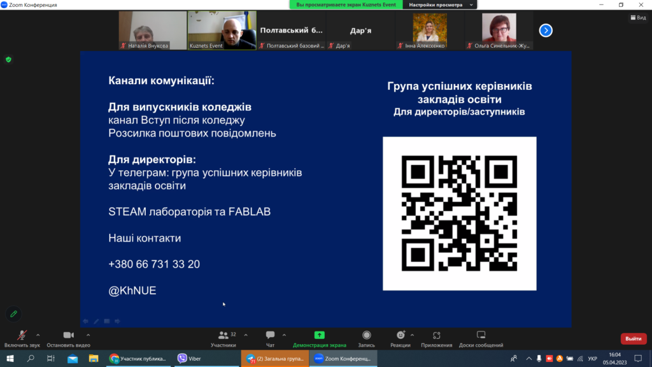Click the Група успішних керівників heading

click(x=460, y=92)
